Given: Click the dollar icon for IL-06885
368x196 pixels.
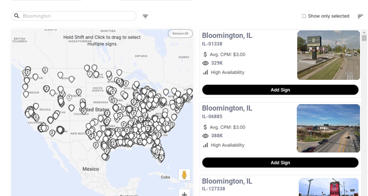Looking at the screenshot, I should (206, 127).
